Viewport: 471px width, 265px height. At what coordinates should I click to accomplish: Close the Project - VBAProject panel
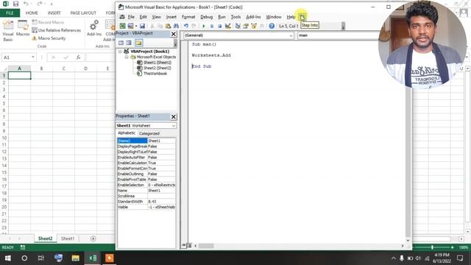tap(174, 34)
